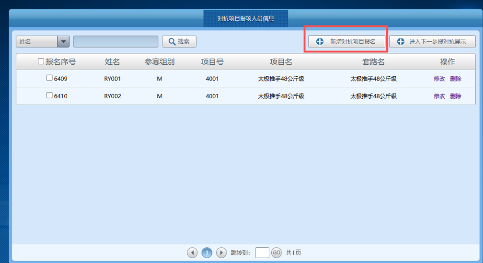483x263 pixels.
Task: Open the 姓名 search field dropdown
Action: 63,42
